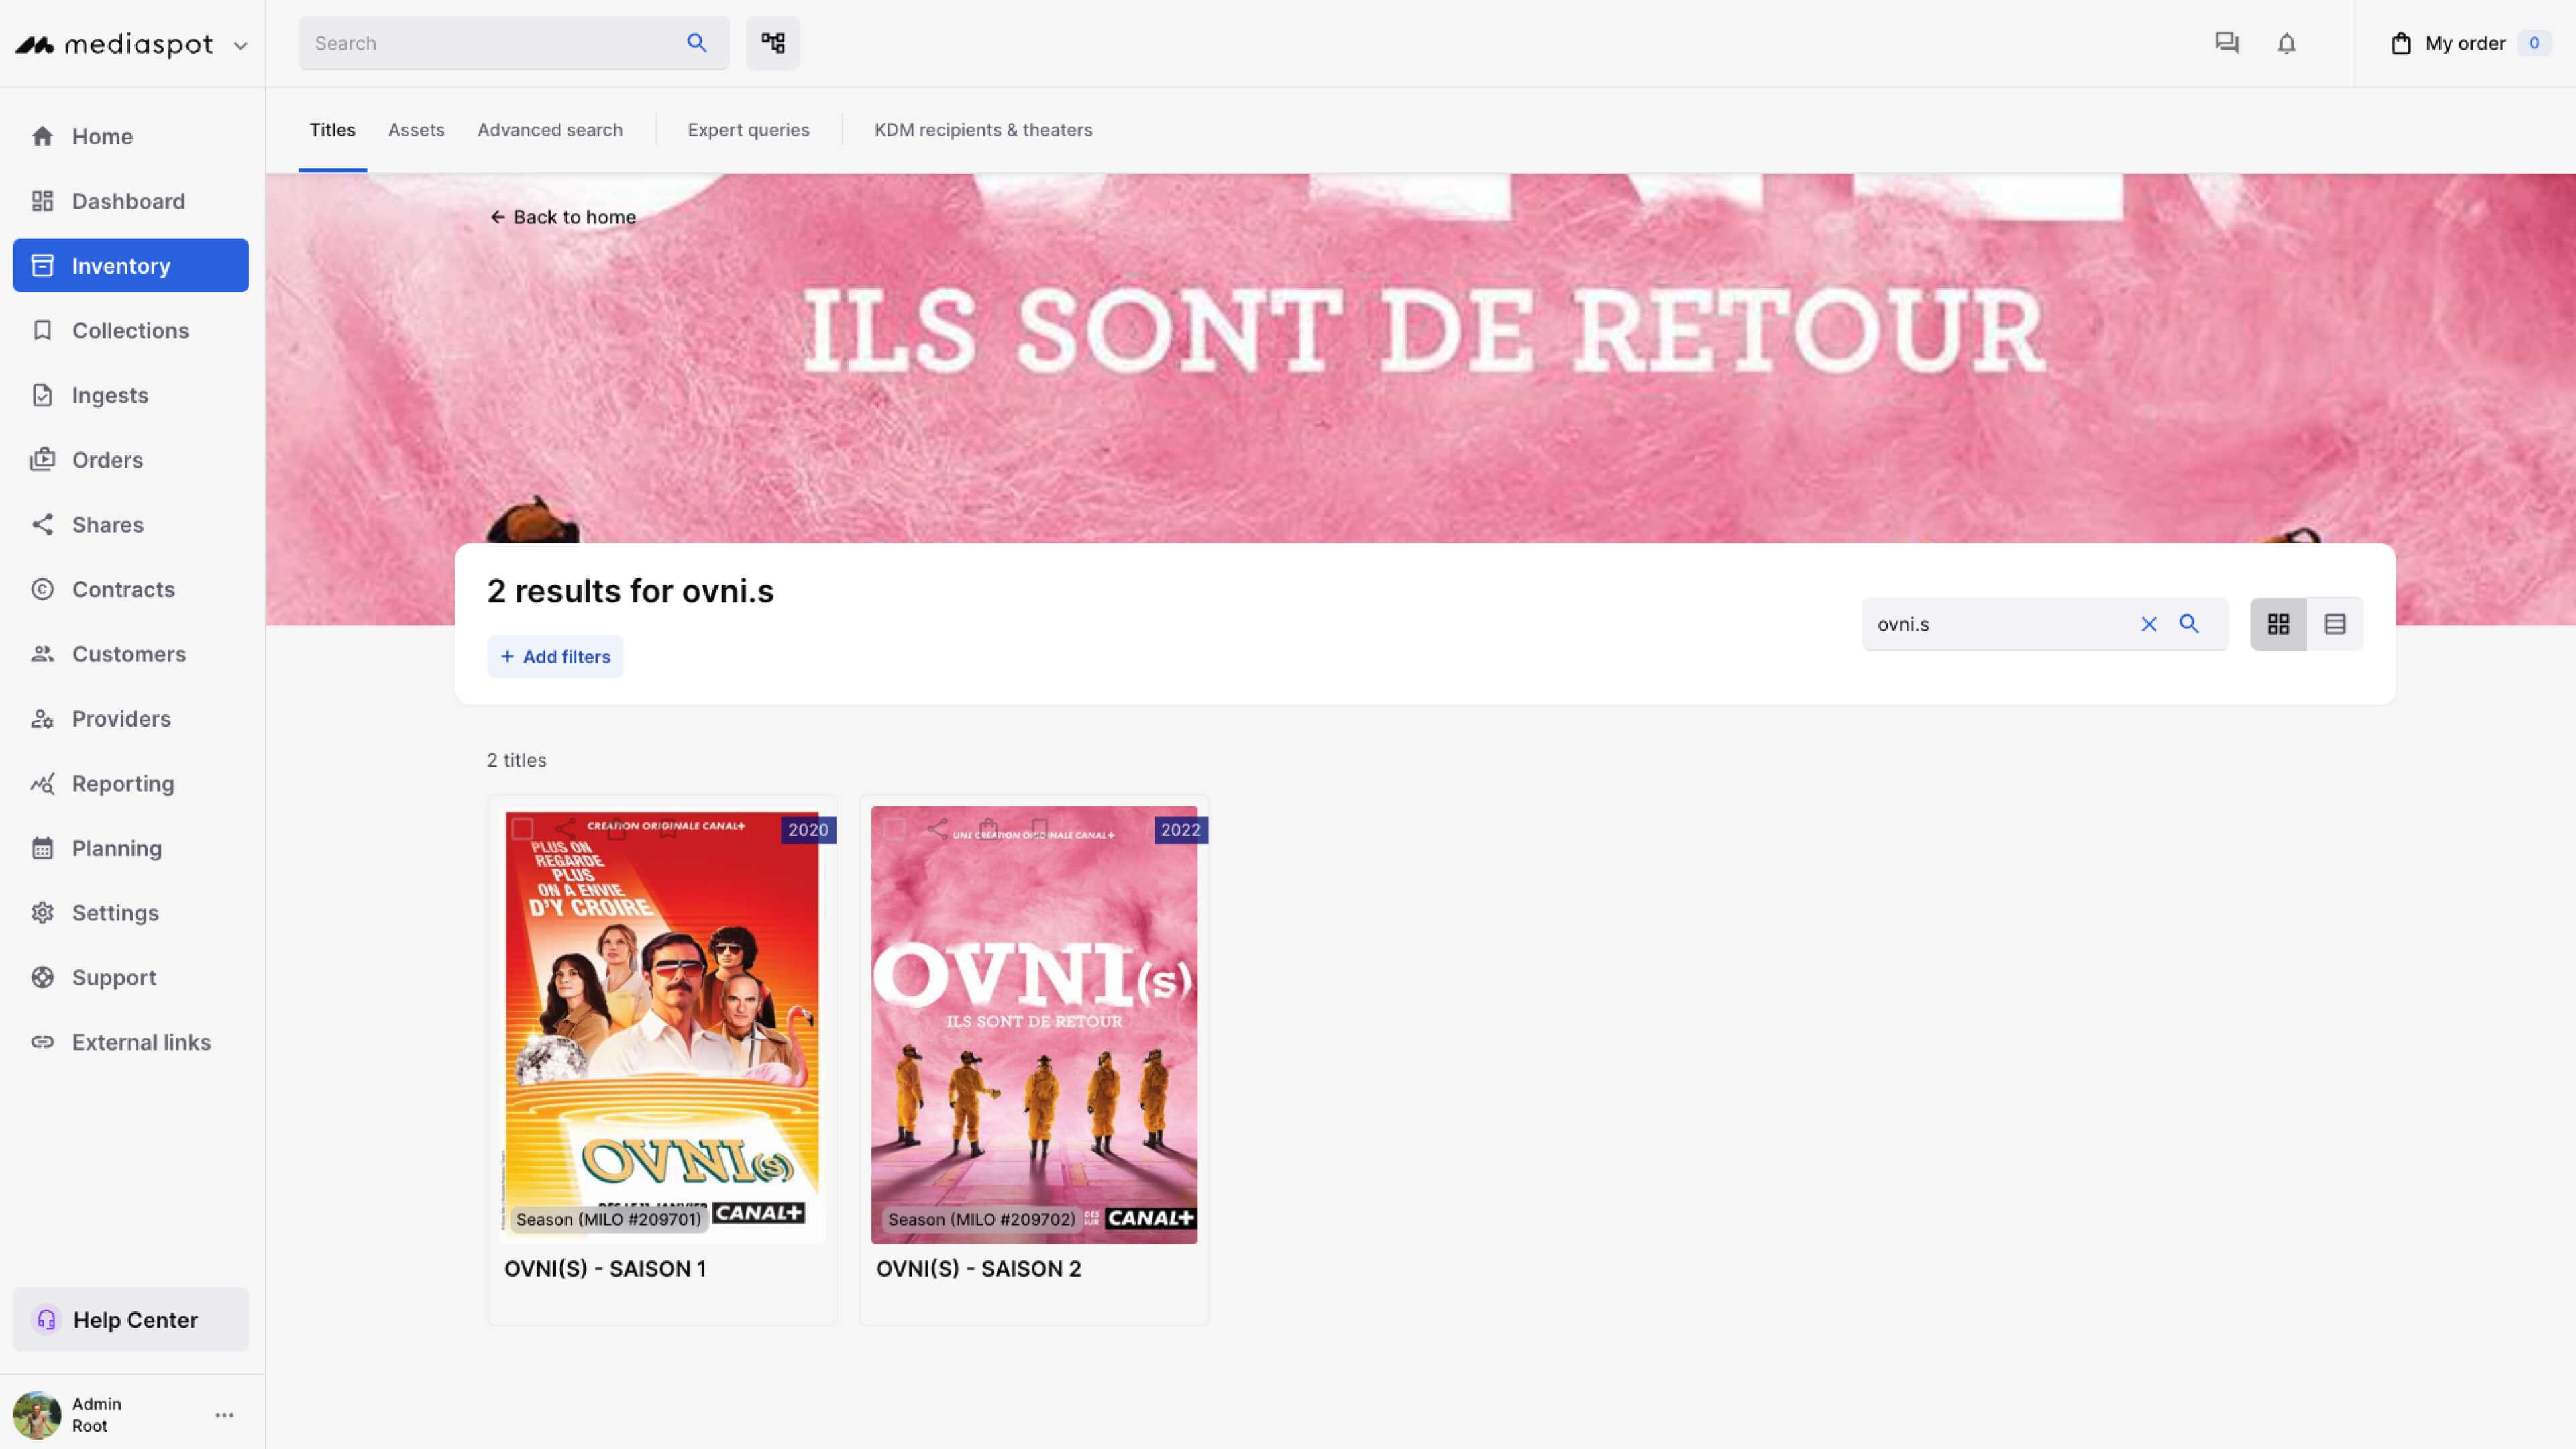
Task: Switch to grid view
Action: point(2278,624)
